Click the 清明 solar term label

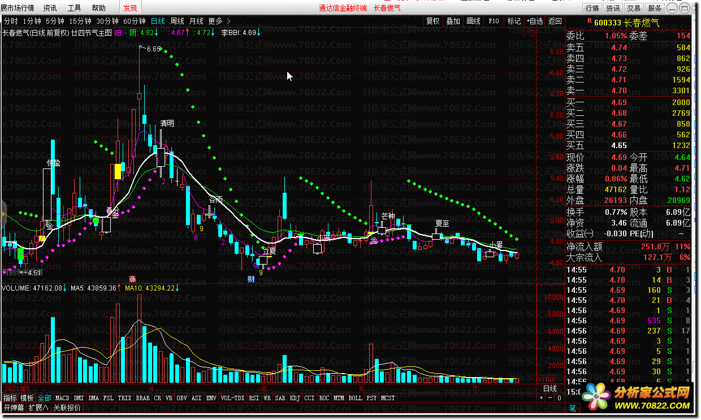[167, 123]
